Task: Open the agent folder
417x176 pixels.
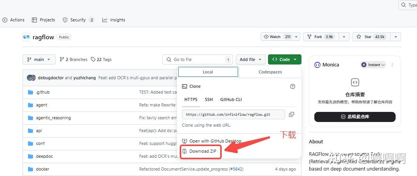Action: [x=42, y=105]
